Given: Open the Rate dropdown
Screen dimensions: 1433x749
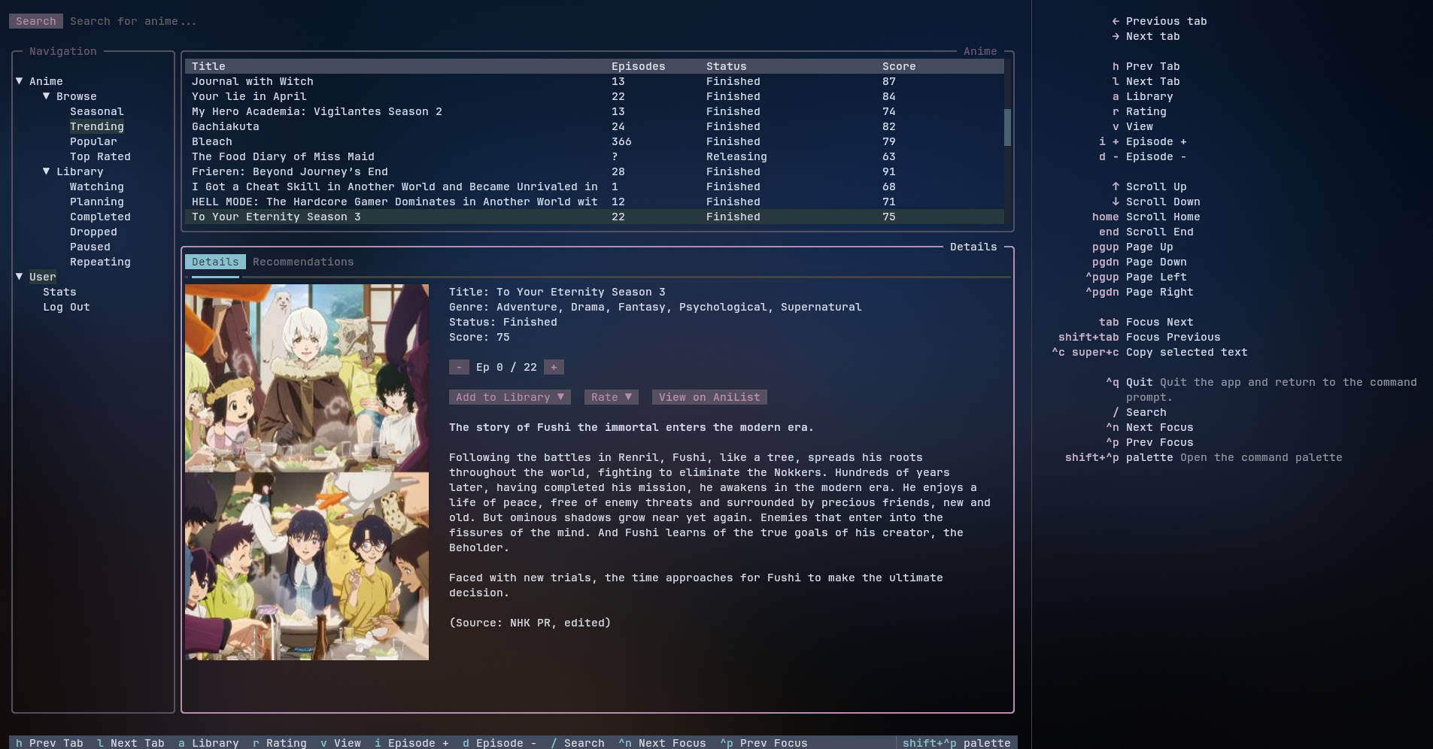Looking at the screenshot, I should [x=611, y=397].
